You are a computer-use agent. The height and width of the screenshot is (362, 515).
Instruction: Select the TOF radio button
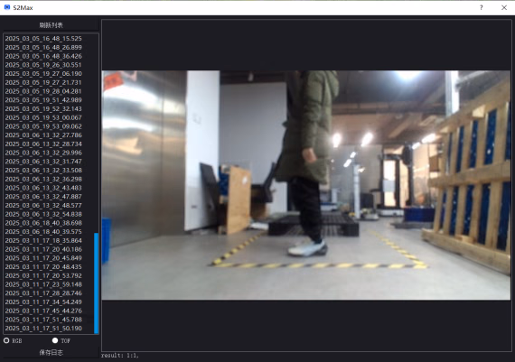click(55, 340)
